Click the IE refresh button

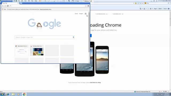141,3
